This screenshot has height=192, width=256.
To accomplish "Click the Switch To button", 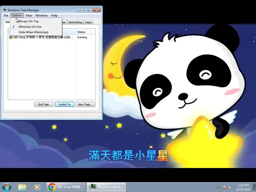I will [x=65, y=104].
